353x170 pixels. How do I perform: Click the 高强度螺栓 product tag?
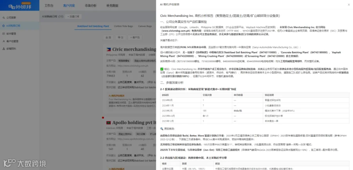[124, 61]
